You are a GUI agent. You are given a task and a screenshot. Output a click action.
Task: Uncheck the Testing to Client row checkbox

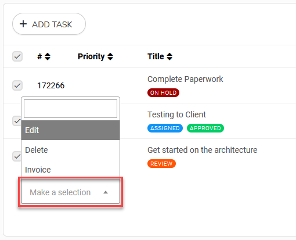point(17,121)
